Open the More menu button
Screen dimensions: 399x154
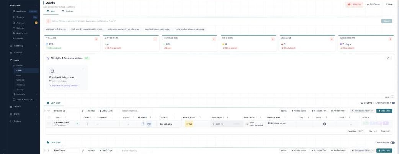coord(389,4)
